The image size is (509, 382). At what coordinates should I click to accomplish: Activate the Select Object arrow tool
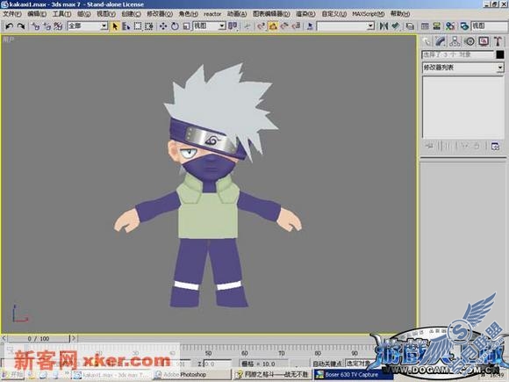[115, 26]
